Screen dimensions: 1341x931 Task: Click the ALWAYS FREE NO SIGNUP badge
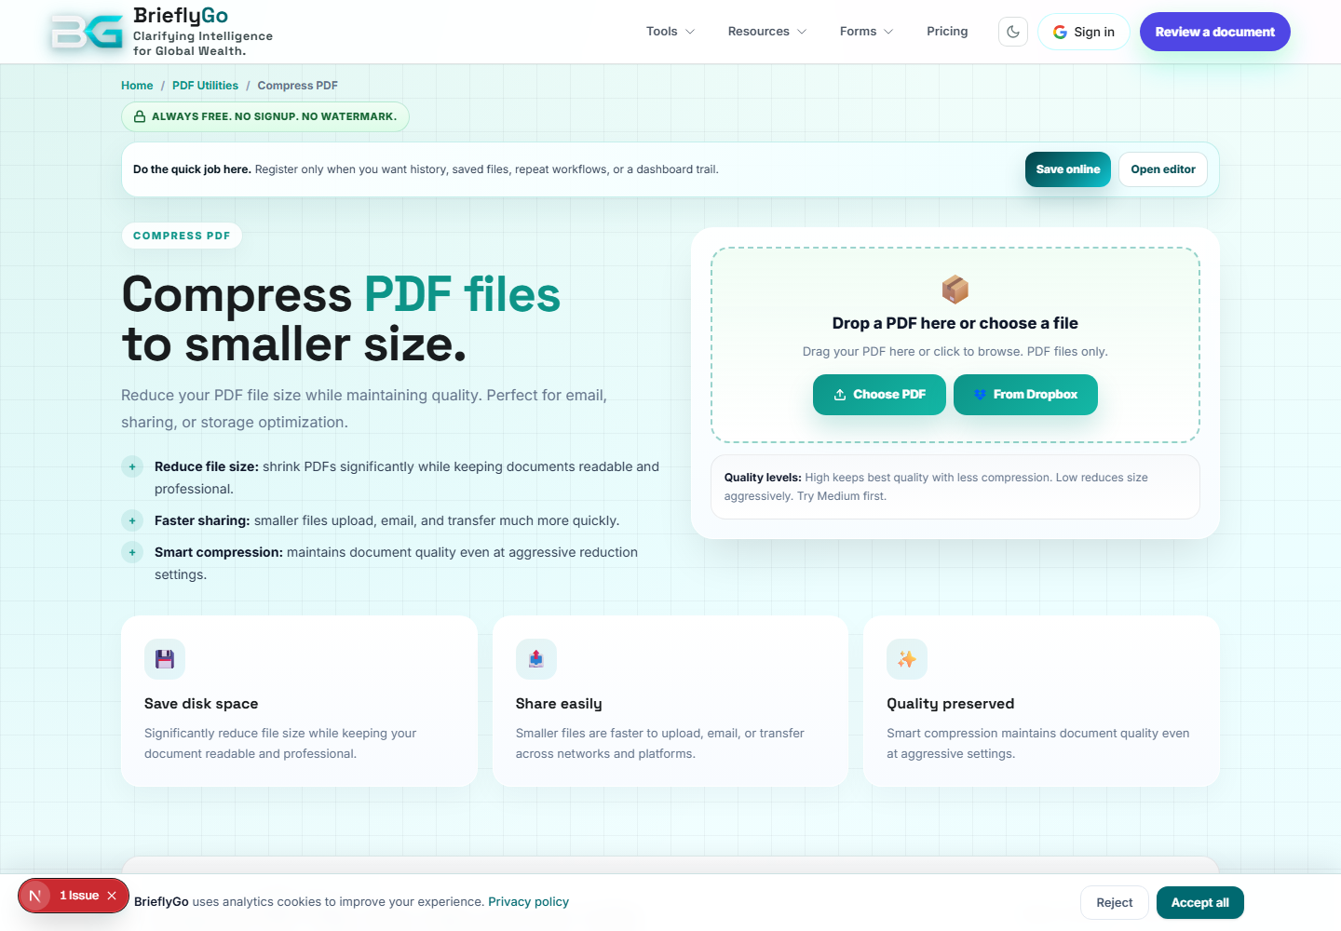(x=265, y=116)
